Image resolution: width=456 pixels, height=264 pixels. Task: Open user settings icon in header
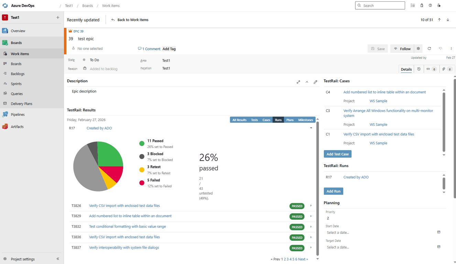coord(439,5)
